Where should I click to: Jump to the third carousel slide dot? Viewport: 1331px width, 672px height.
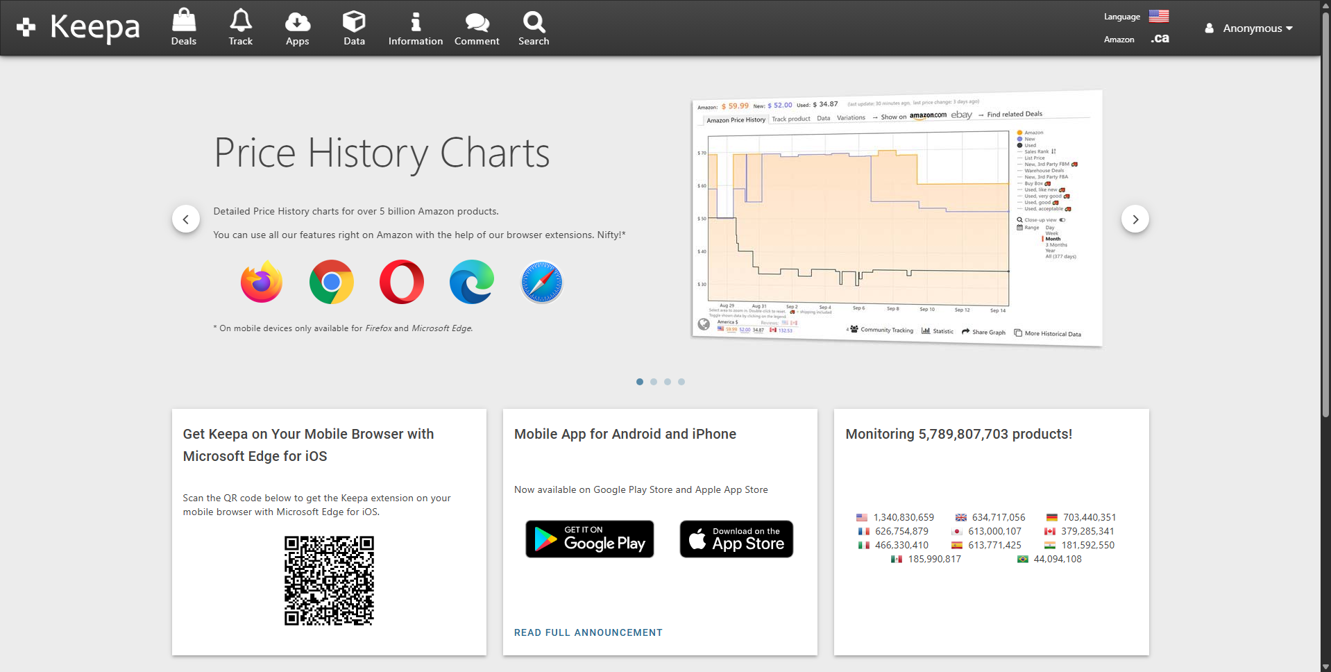(668, 382)
